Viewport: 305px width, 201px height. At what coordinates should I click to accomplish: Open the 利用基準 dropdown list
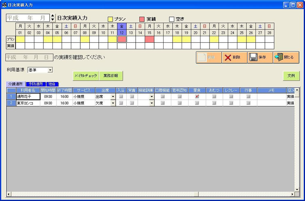[50, 70]
